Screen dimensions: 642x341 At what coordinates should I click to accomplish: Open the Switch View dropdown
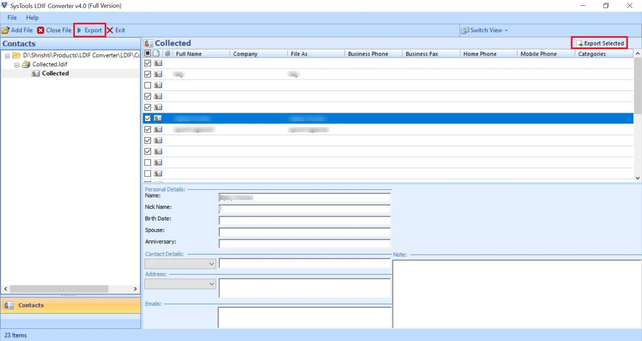point(484,30)
